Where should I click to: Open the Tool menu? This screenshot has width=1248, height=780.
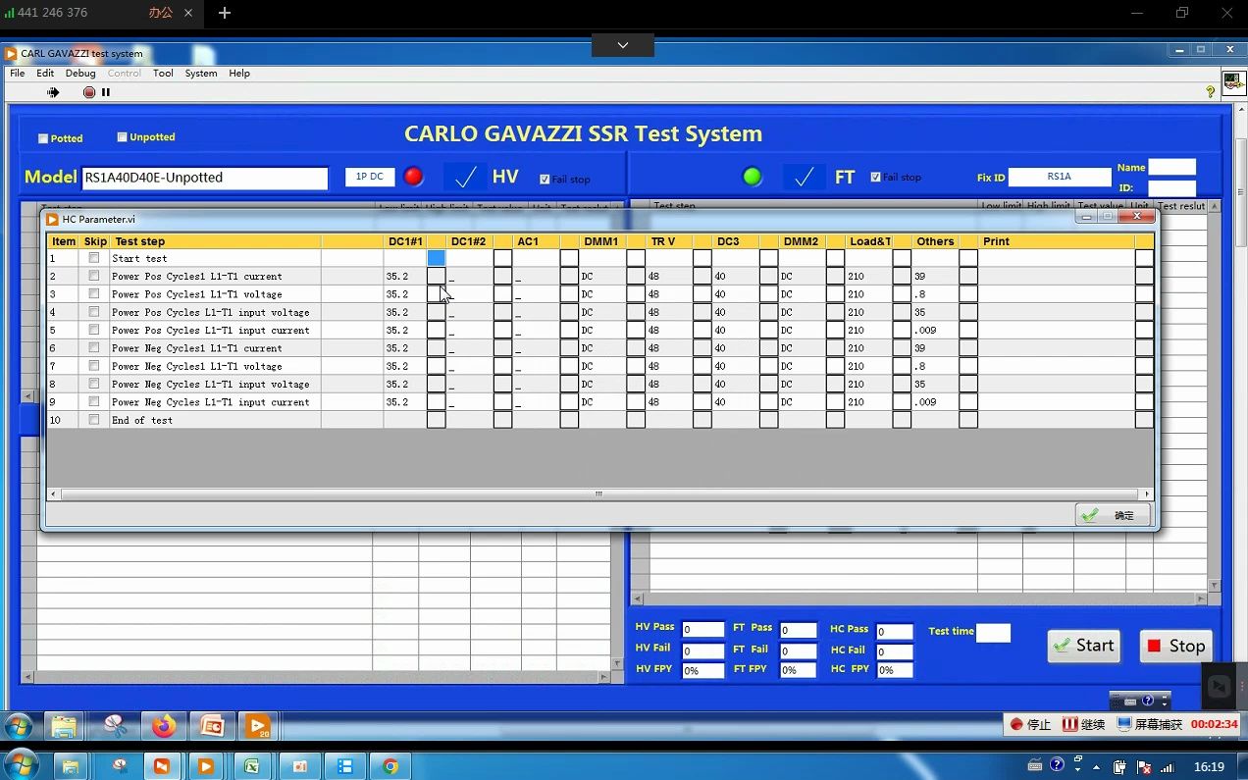tap(163, 74)
